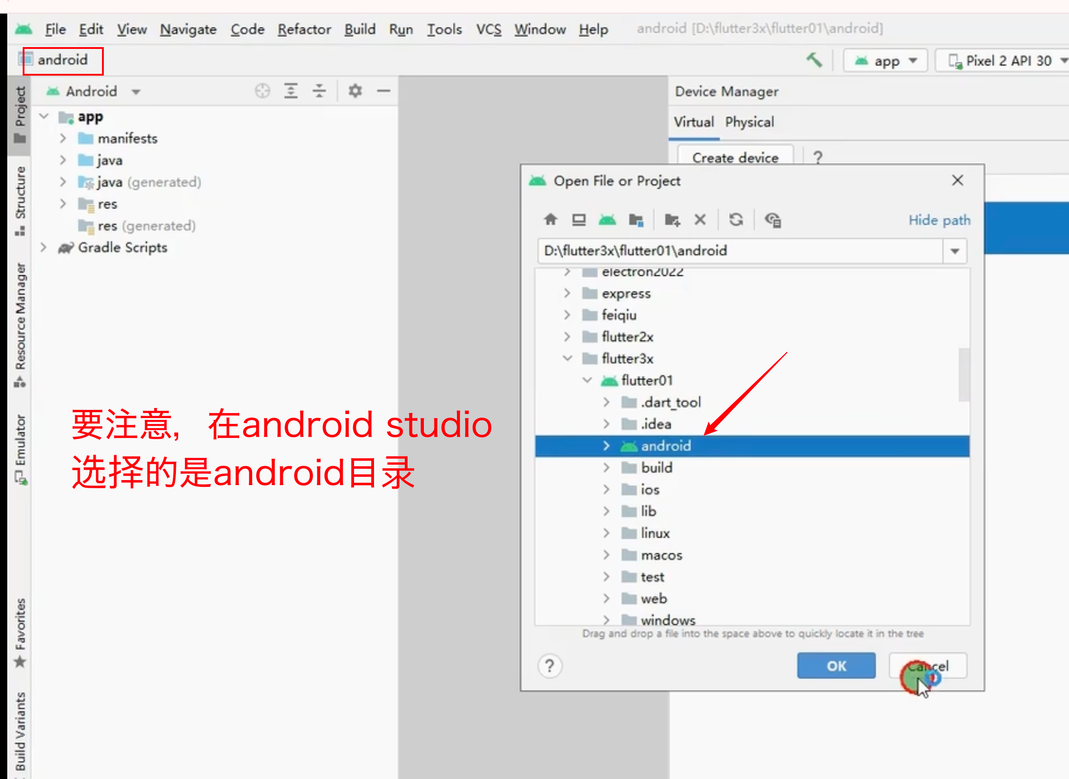Open the Favorites side tool window
1069x779 pixels.
[20, 633]
